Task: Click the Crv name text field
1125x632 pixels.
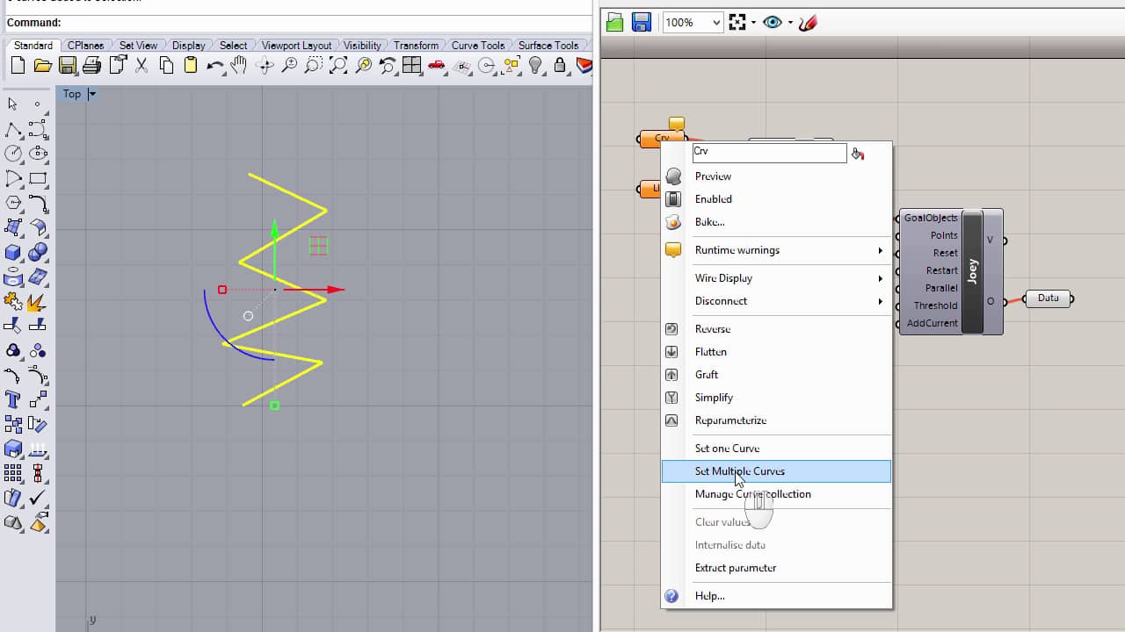Action: pyautogui.click(x=768, y=152)
